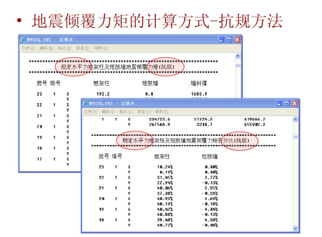Click the slide heading 地震倾覆力矩的计算方式
The height and width of the screenshot is (237, 322).
120,21
